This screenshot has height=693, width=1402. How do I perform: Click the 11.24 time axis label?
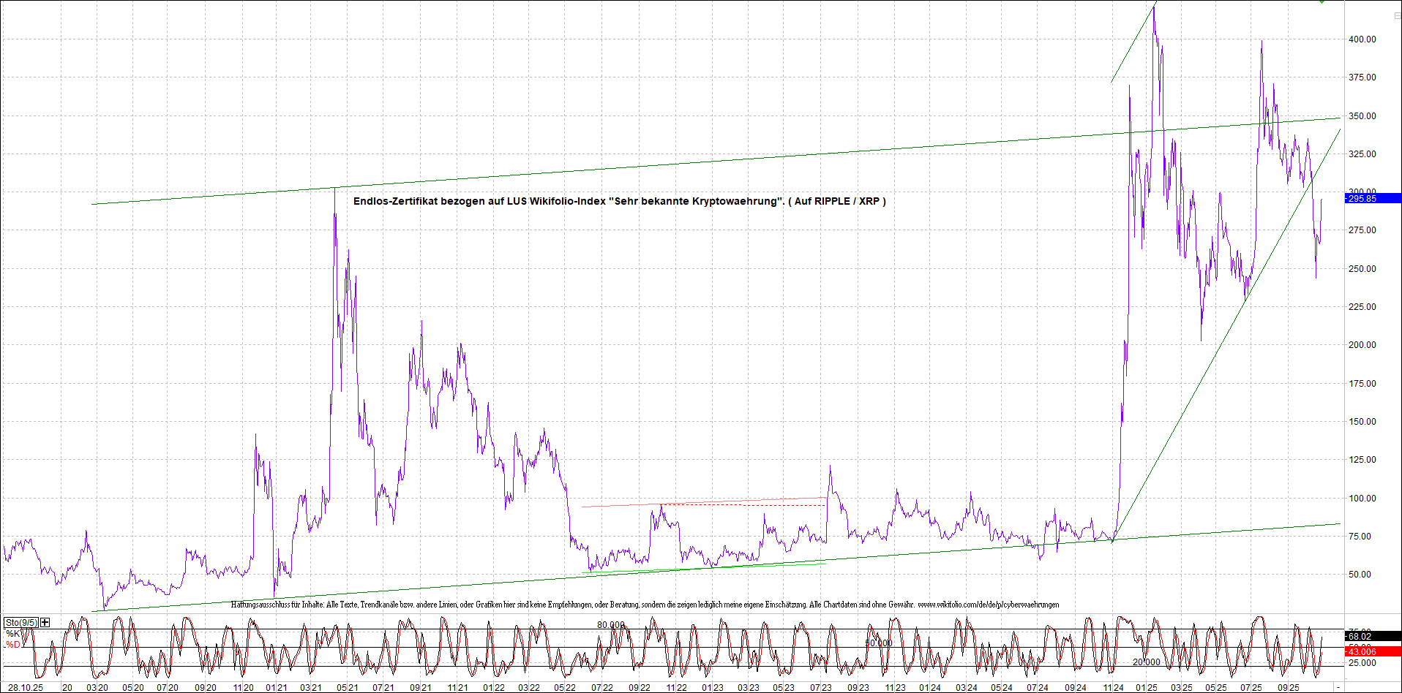pyautogui.click(x=1112, y=688)
